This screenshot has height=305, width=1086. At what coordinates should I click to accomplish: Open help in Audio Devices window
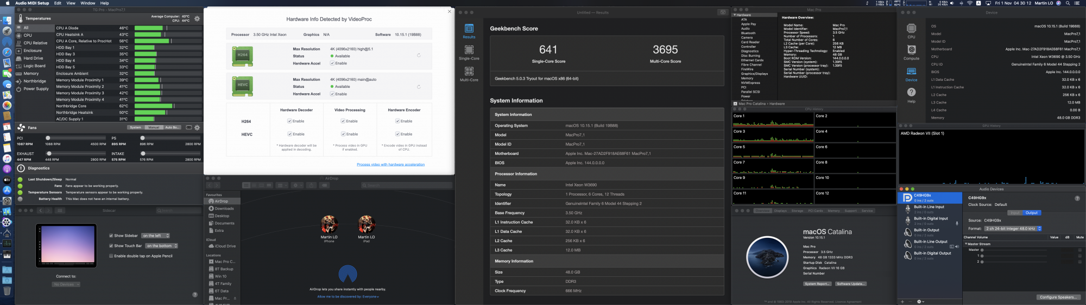1077,198
